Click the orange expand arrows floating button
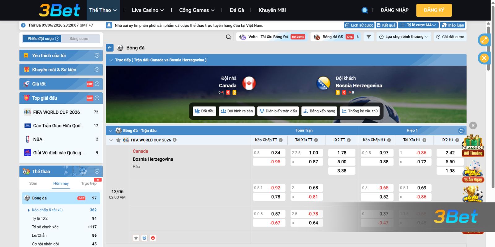Viewport: 495px width, 247px height. (484, 40)
